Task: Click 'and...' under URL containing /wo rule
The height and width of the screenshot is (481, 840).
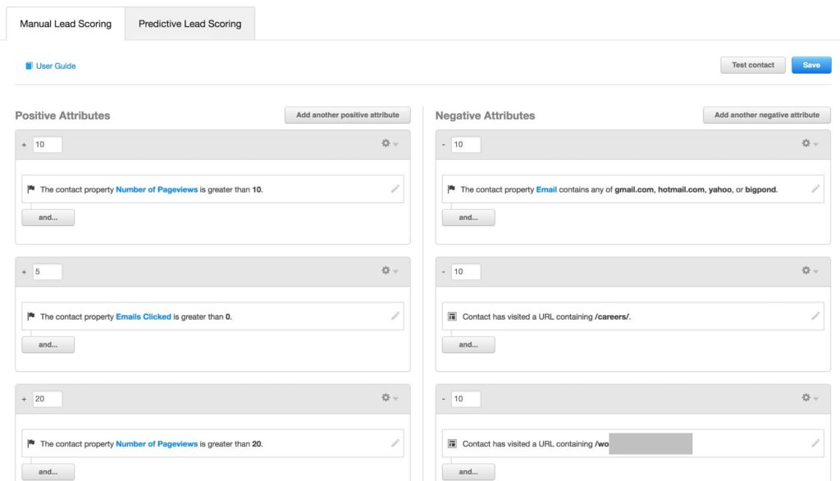Action: 468,471
